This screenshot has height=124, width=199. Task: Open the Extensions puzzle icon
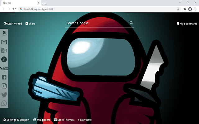[x=185, y=9]
